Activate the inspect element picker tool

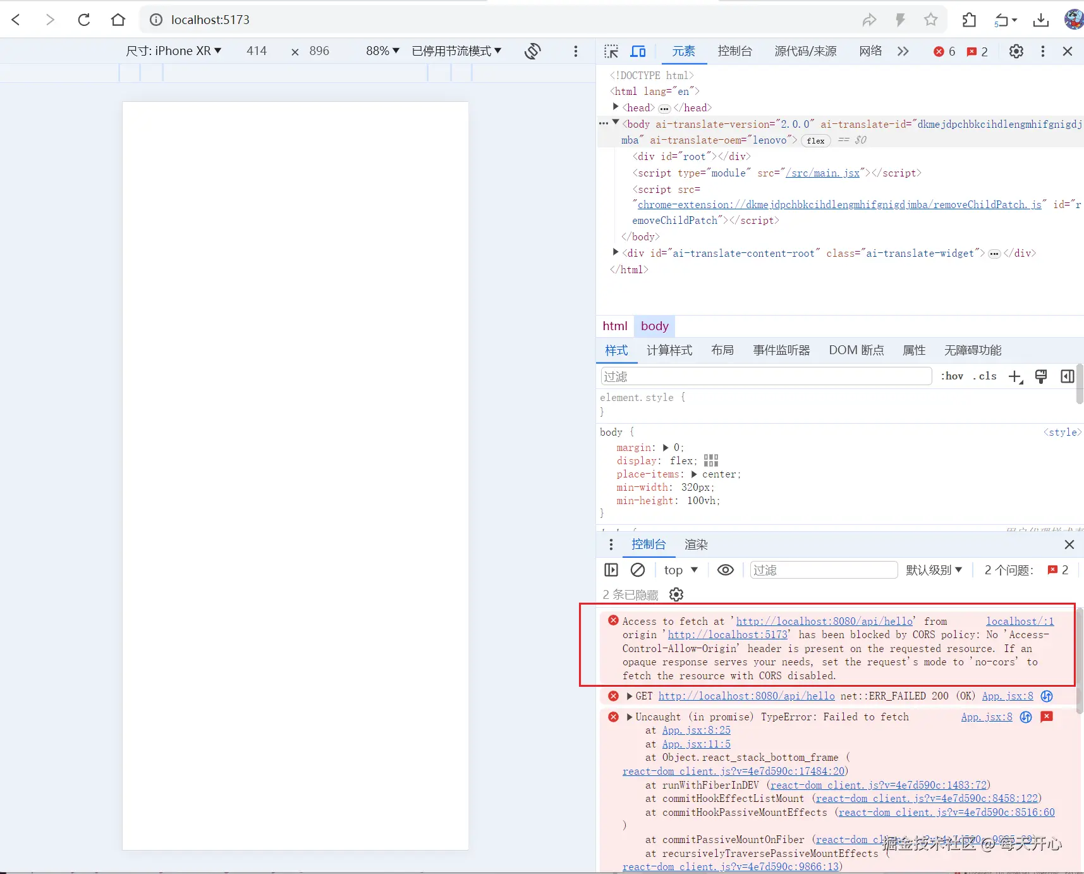coord(611,51)
